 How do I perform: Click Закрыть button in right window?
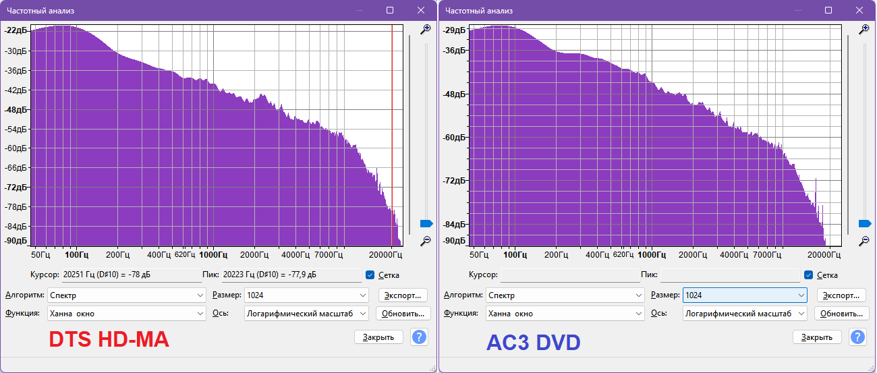(x=817, y=337)
